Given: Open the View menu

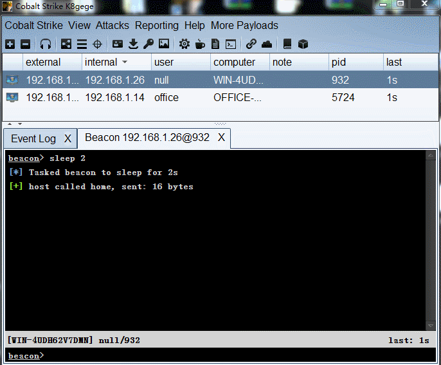Looking at the screenshot, I should pyautogui.click(x=79, y=25).
